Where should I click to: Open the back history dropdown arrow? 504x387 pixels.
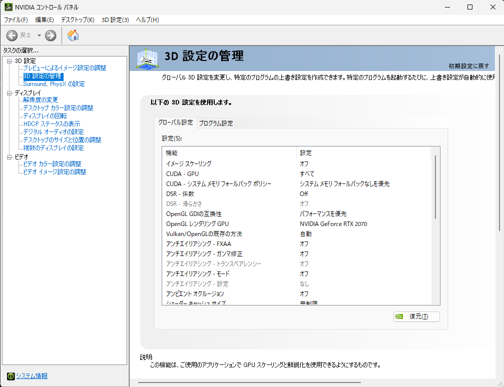39,35
